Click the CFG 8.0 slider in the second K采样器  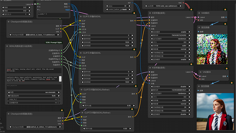click(171, 97)
